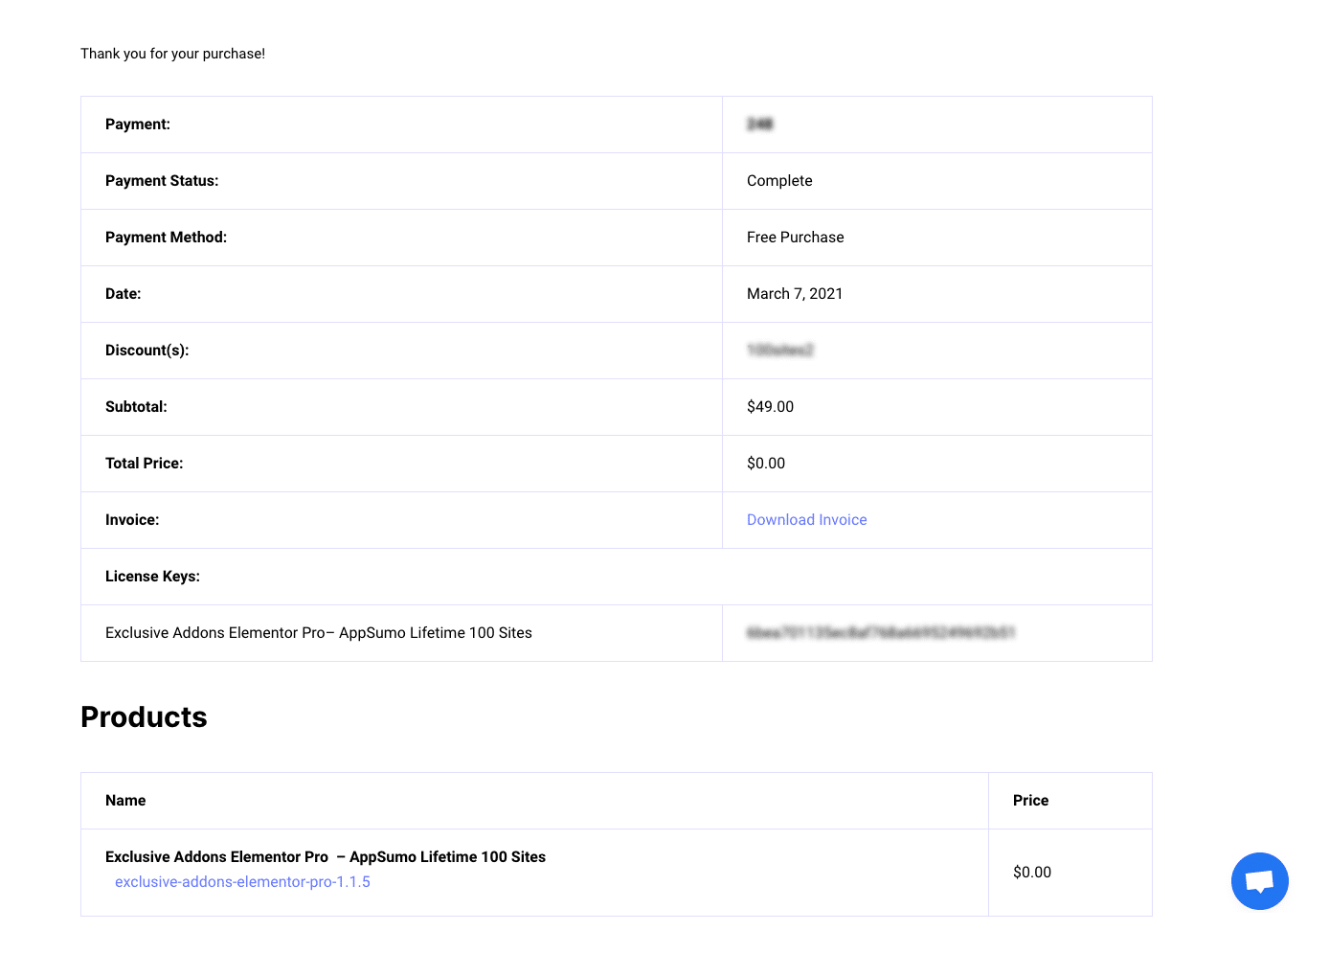Select the 'Free Purchase' value
This screenshot has width=1329, height=954.
(x=796, y=238)
